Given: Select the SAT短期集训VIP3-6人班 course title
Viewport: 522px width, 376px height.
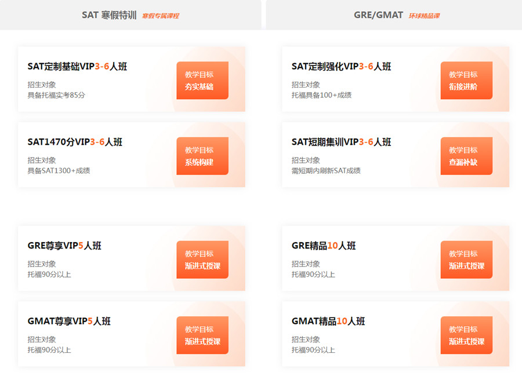Looking at the screenshot, I should (x=341, y=142).
